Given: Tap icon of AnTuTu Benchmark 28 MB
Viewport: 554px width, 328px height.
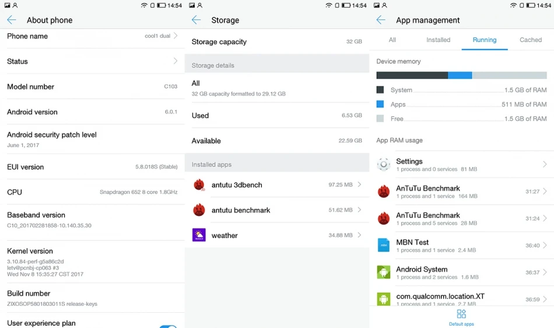Looking at the screenshot, I should (384, 218).
